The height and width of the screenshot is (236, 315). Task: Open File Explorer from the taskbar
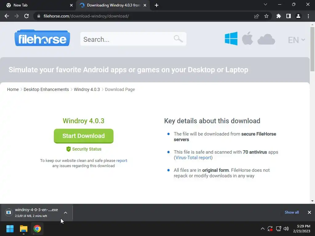click(x=23, y=229)
